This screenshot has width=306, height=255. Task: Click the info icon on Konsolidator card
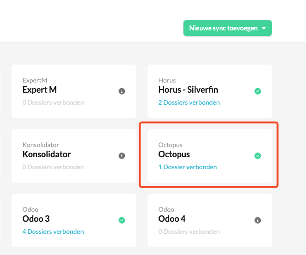click(x=122, y=156)
